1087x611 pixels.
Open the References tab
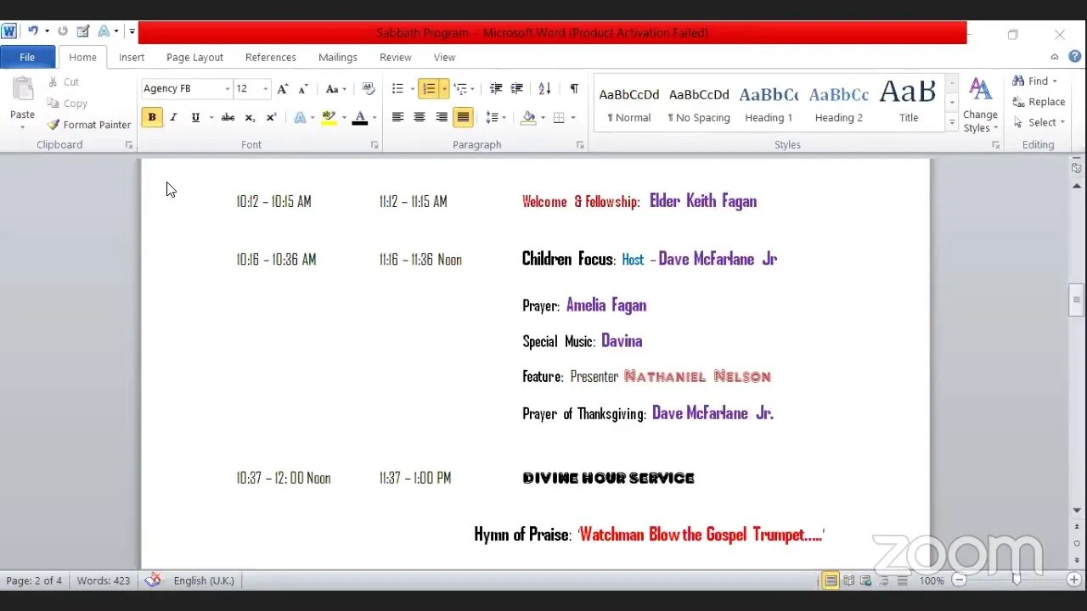pos(271,57)
